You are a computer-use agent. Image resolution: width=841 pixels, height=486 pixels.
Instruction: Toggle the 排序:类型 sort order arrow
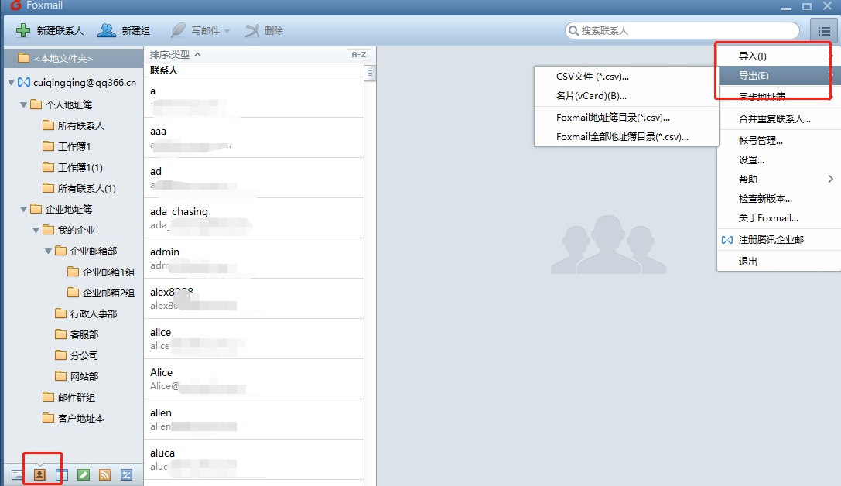pyautogui.click(x=197, y=54)
